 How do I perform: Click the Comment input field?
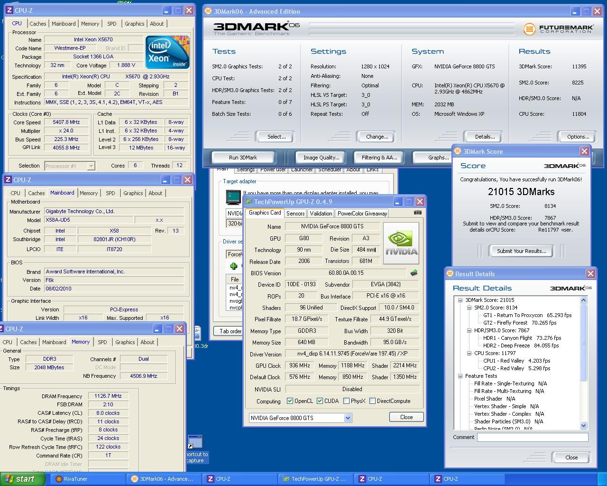(533, 438)
